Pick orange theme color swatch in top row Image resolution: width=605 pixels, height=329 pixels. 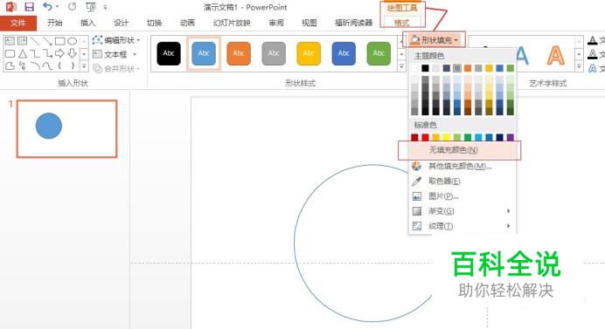468,68
